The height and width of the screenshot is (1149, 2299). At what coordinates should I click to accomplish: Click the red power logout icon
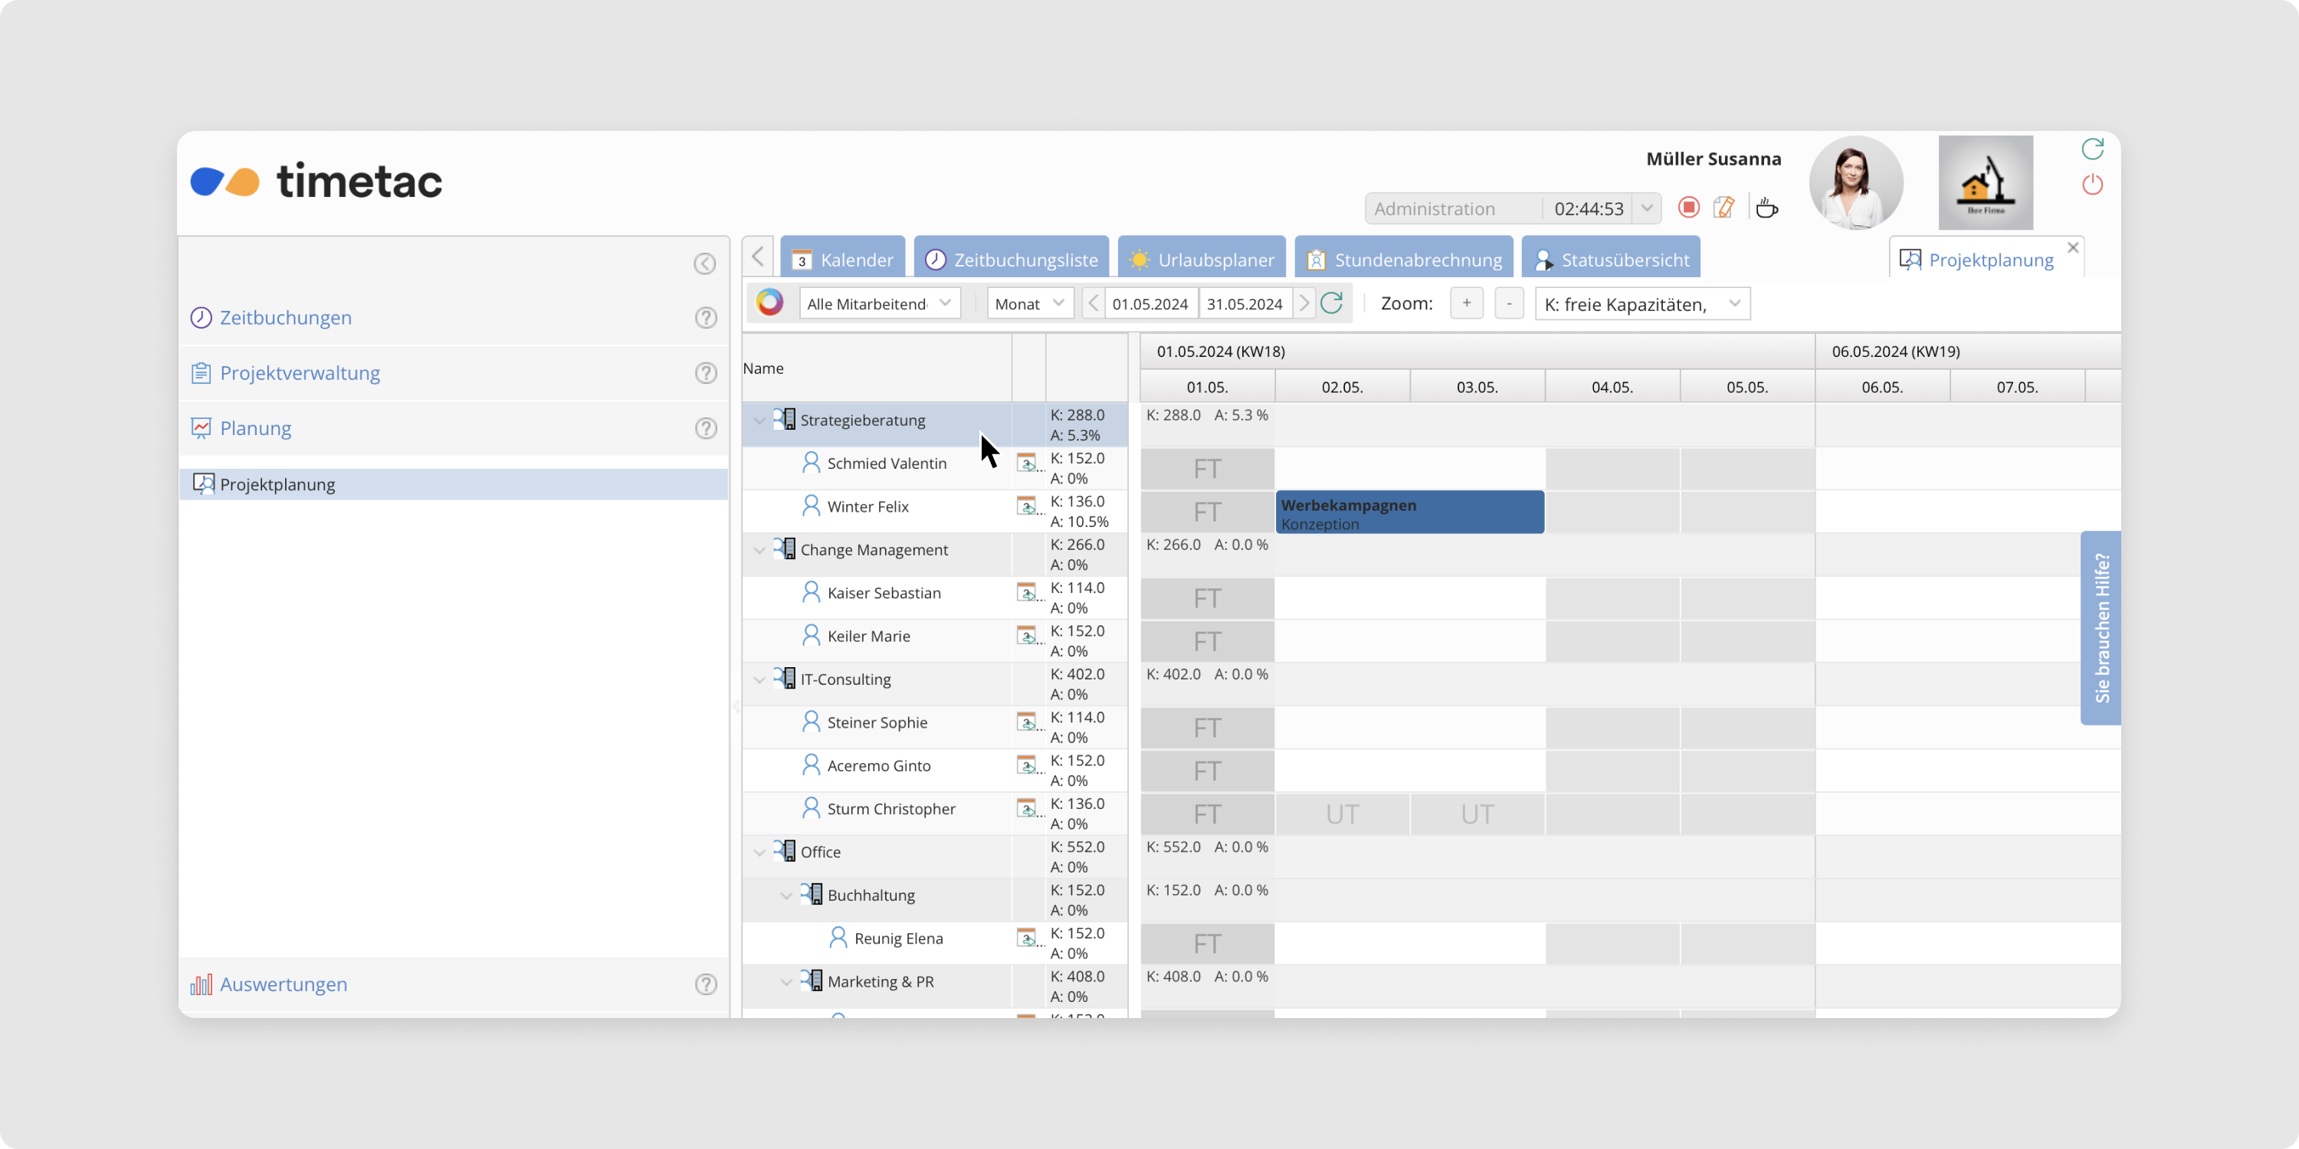click(x=2092, y=185)
